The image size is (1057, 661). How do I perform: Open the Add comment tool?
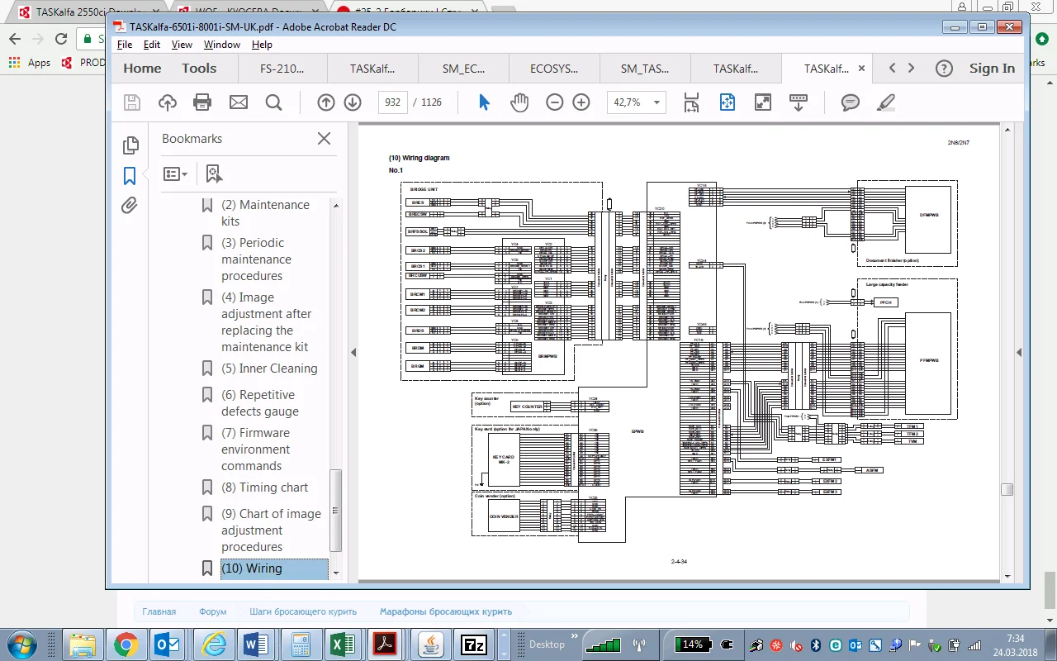[x=850, y=102]
